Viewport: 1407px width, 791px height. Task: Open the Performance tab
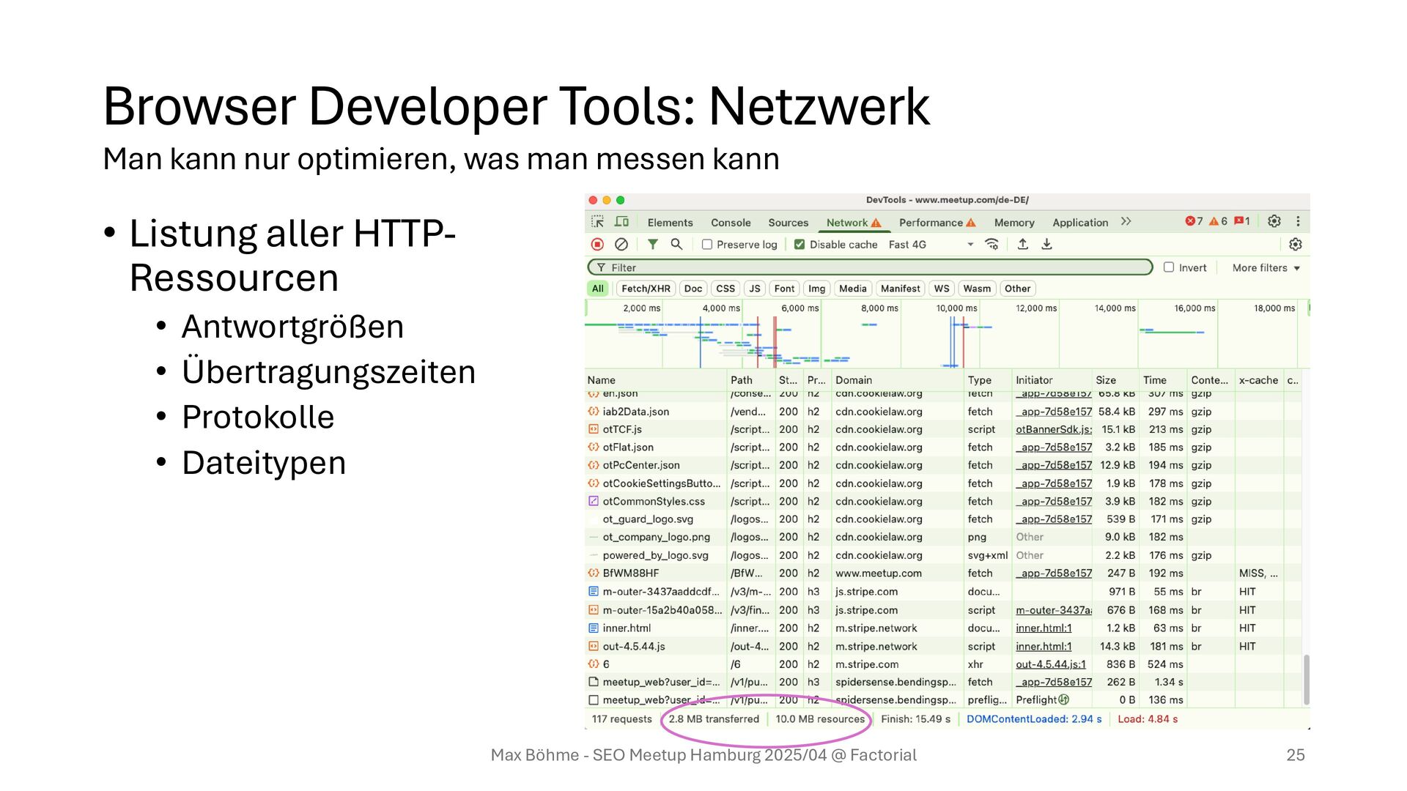point(931,223)
